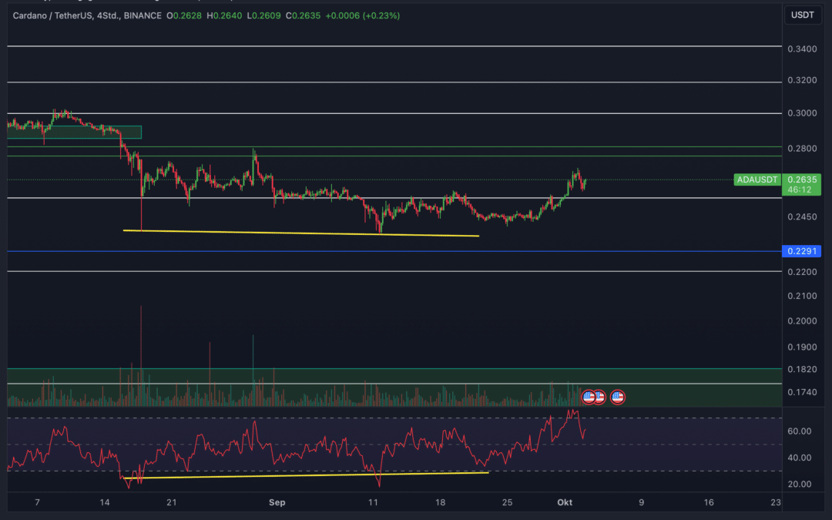Click the 0.2800 price axis label
832x520 pixels.
802,148
